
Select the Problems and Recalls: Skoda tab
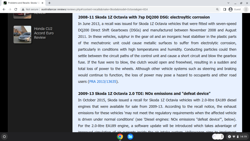(x=23, y=3)
